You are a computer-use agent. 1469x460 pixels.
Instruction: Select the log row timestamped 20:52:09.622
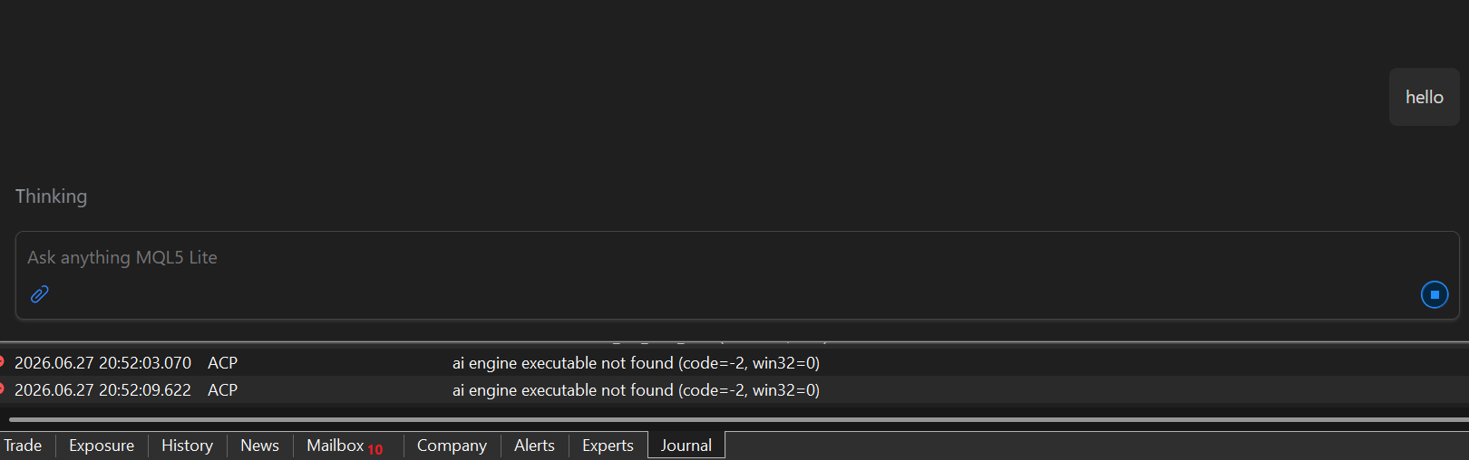[734, 389]
